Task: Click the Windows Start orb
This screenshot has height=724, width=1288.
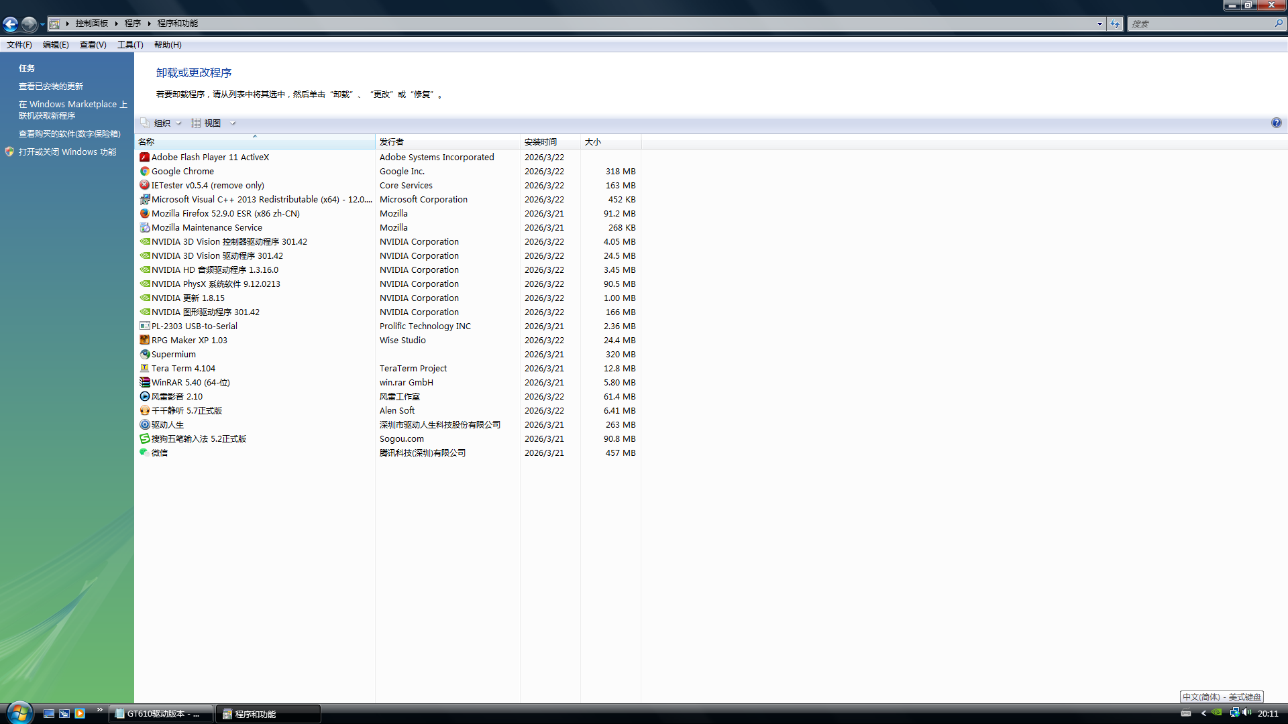Action: click(19, 712)
